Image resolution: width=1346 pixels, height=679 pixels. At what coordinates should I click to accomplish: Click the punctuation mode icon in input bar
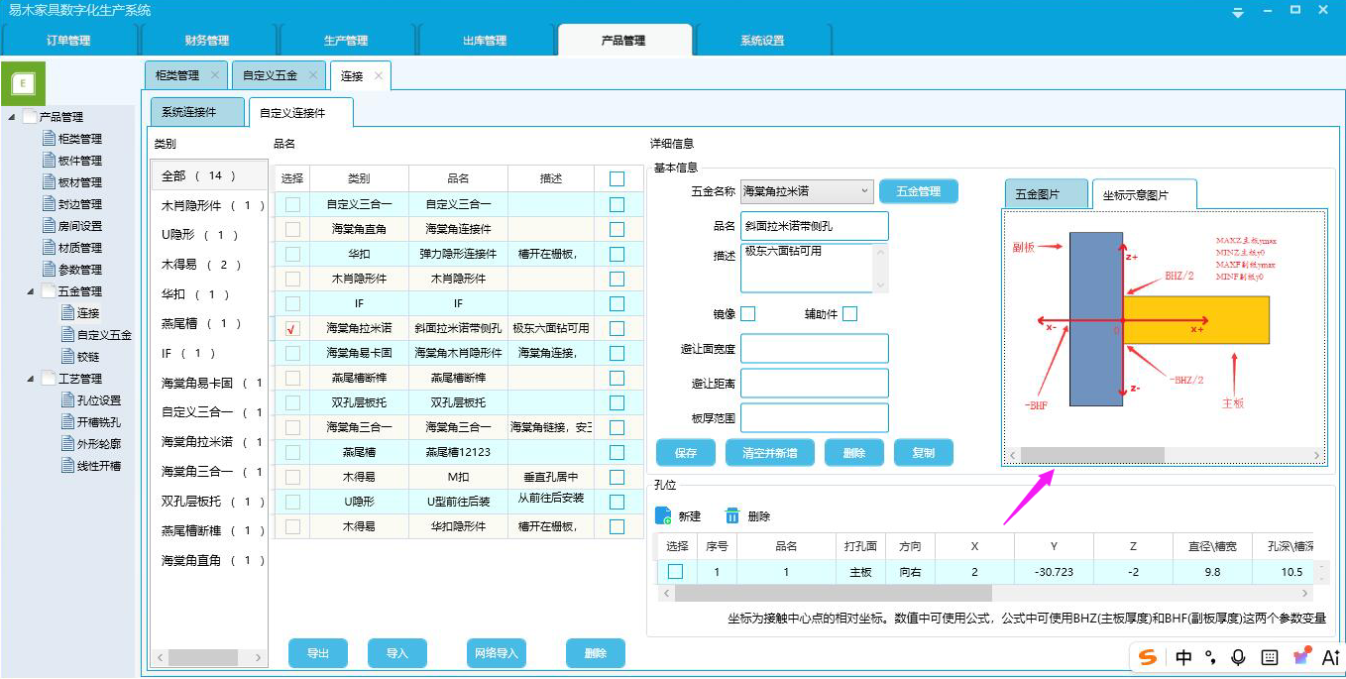click(x=1210, y=657)
